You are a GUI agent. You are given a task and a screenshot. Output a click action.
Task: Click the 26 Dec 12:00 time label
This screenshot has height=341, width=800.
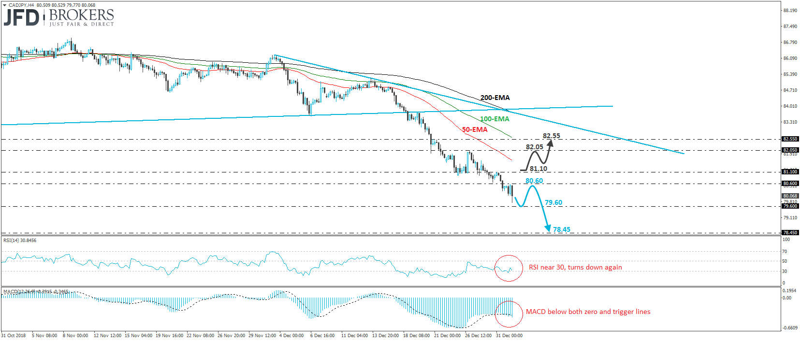pyautogui.click(x=479, y=335)
